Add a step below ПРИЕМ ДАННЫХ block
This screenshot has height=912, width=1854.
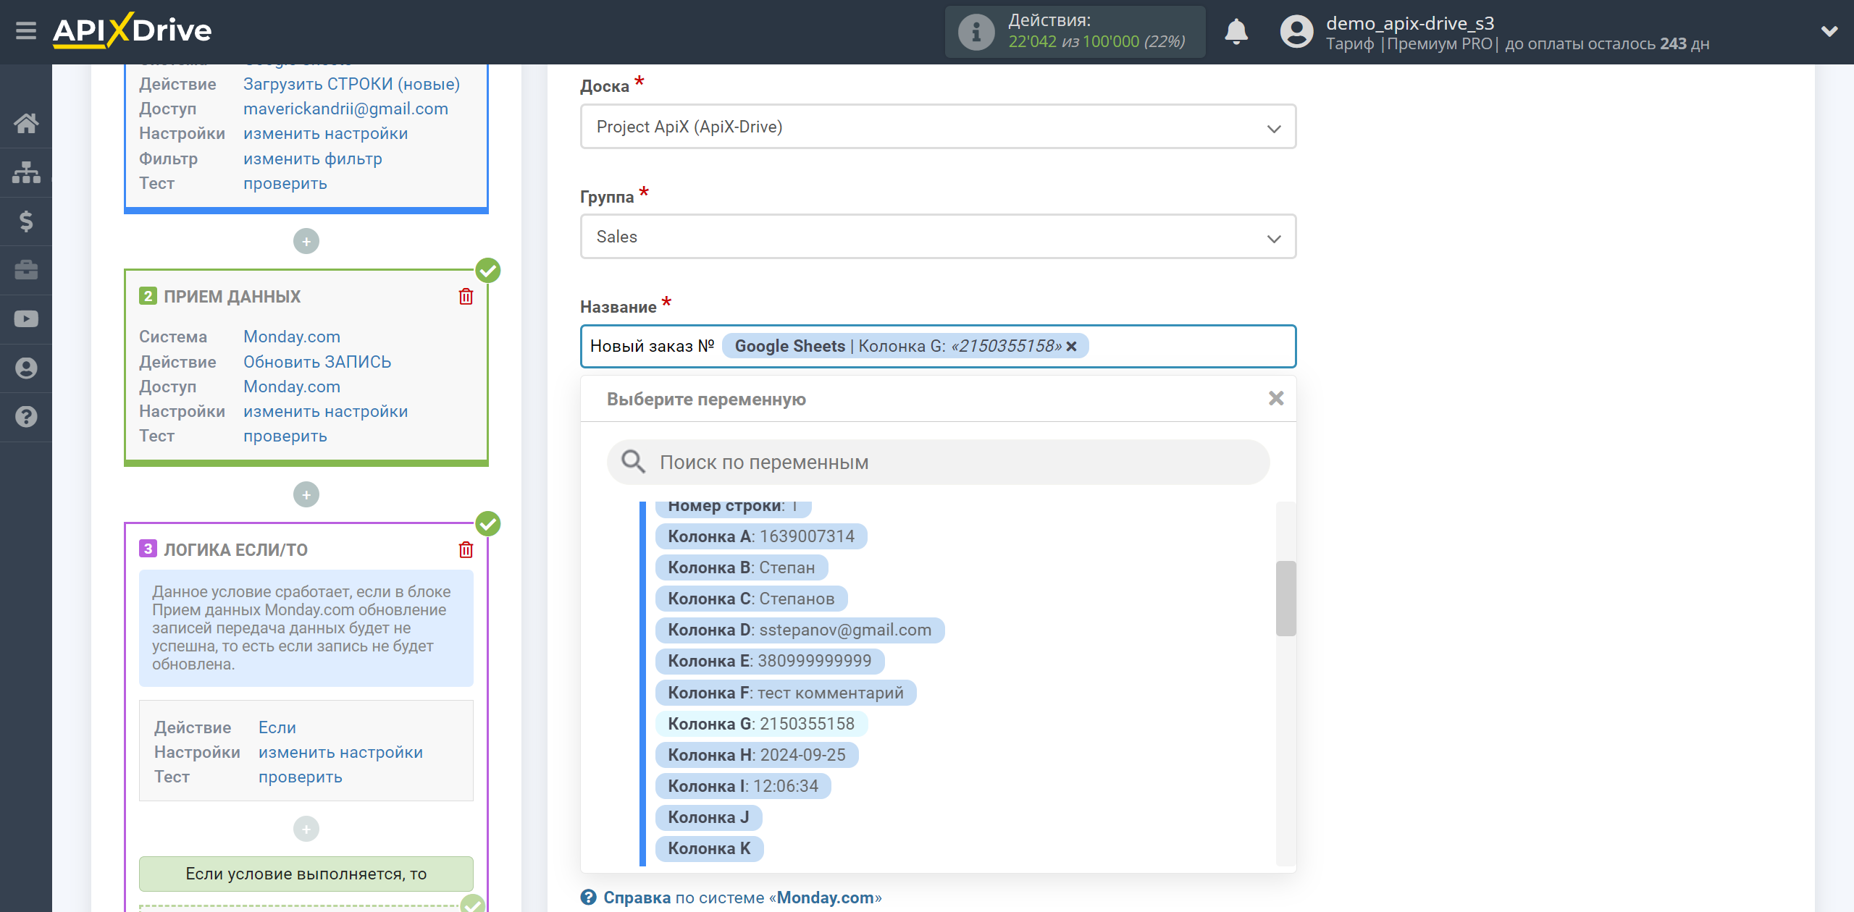[306, 494]
